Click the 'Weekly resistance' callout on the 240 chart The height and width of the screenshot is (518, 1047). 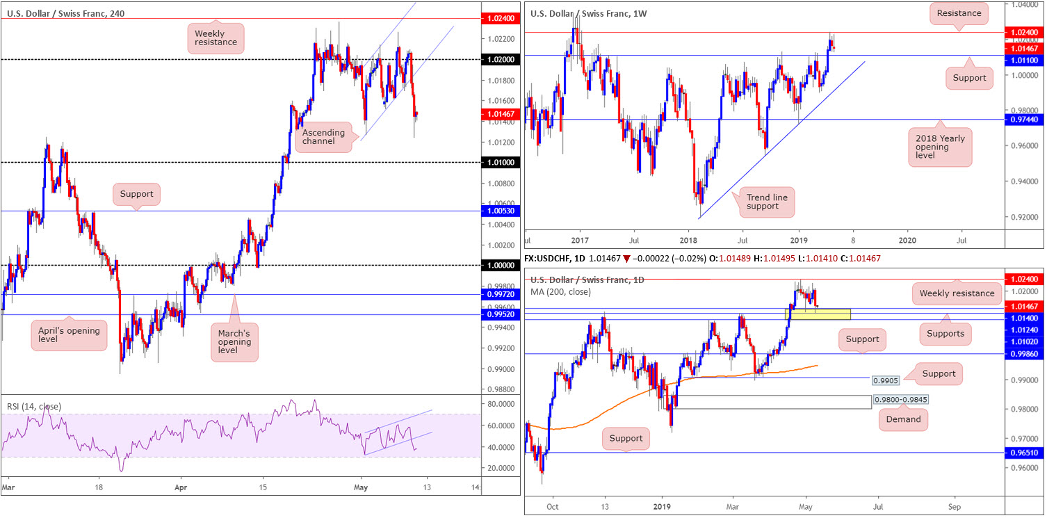215,38
